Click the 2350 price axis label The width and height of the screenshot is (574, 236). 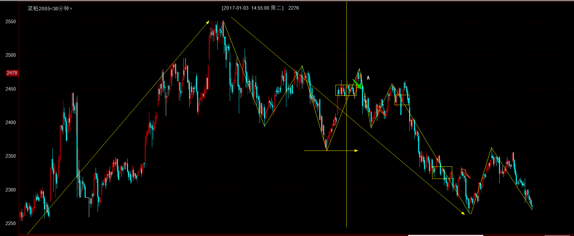pyautogui.click(x=11, y=156)
